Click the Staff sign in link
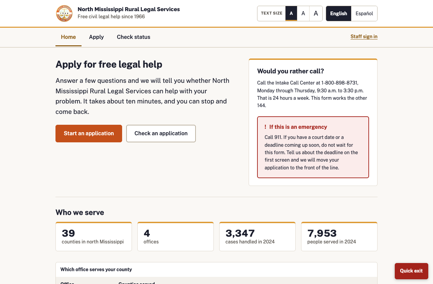The image size is (433, 284). click(x=364, y=37)
